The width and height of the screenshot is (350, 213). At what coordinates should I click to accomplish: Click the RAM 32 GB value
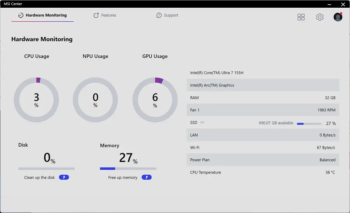click(x=330, y=98)
